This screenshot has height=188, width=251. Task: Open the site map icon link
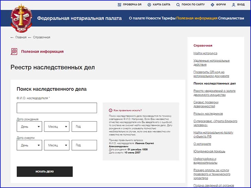(149, 5)
